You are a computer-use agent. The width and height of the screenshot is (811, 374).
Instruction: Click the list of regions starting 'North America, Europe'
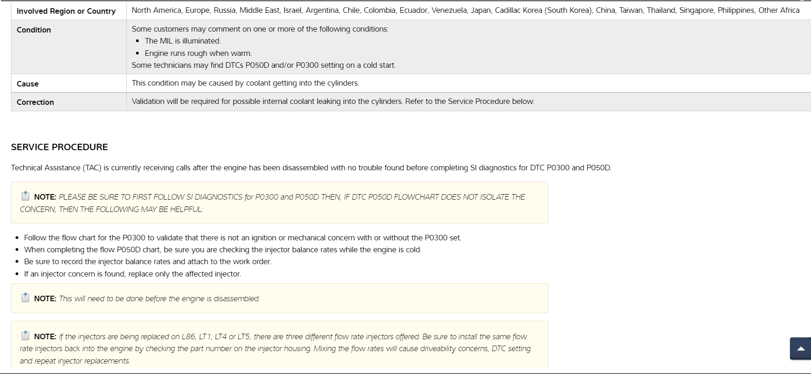(x=465, y=10)
